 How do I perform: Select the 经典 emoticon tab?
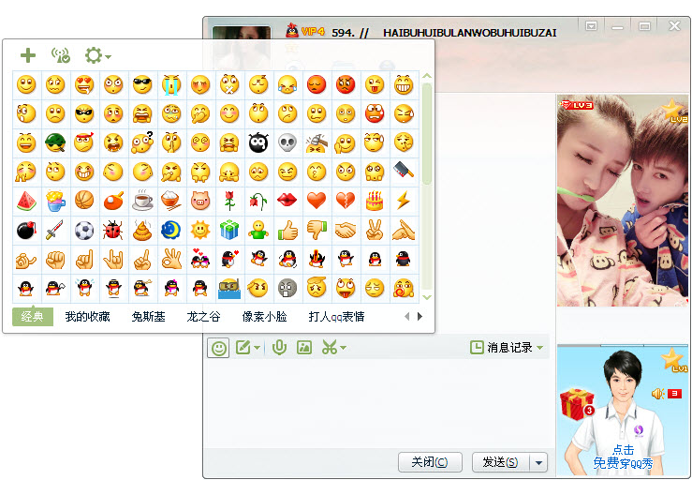click(33, 317)
